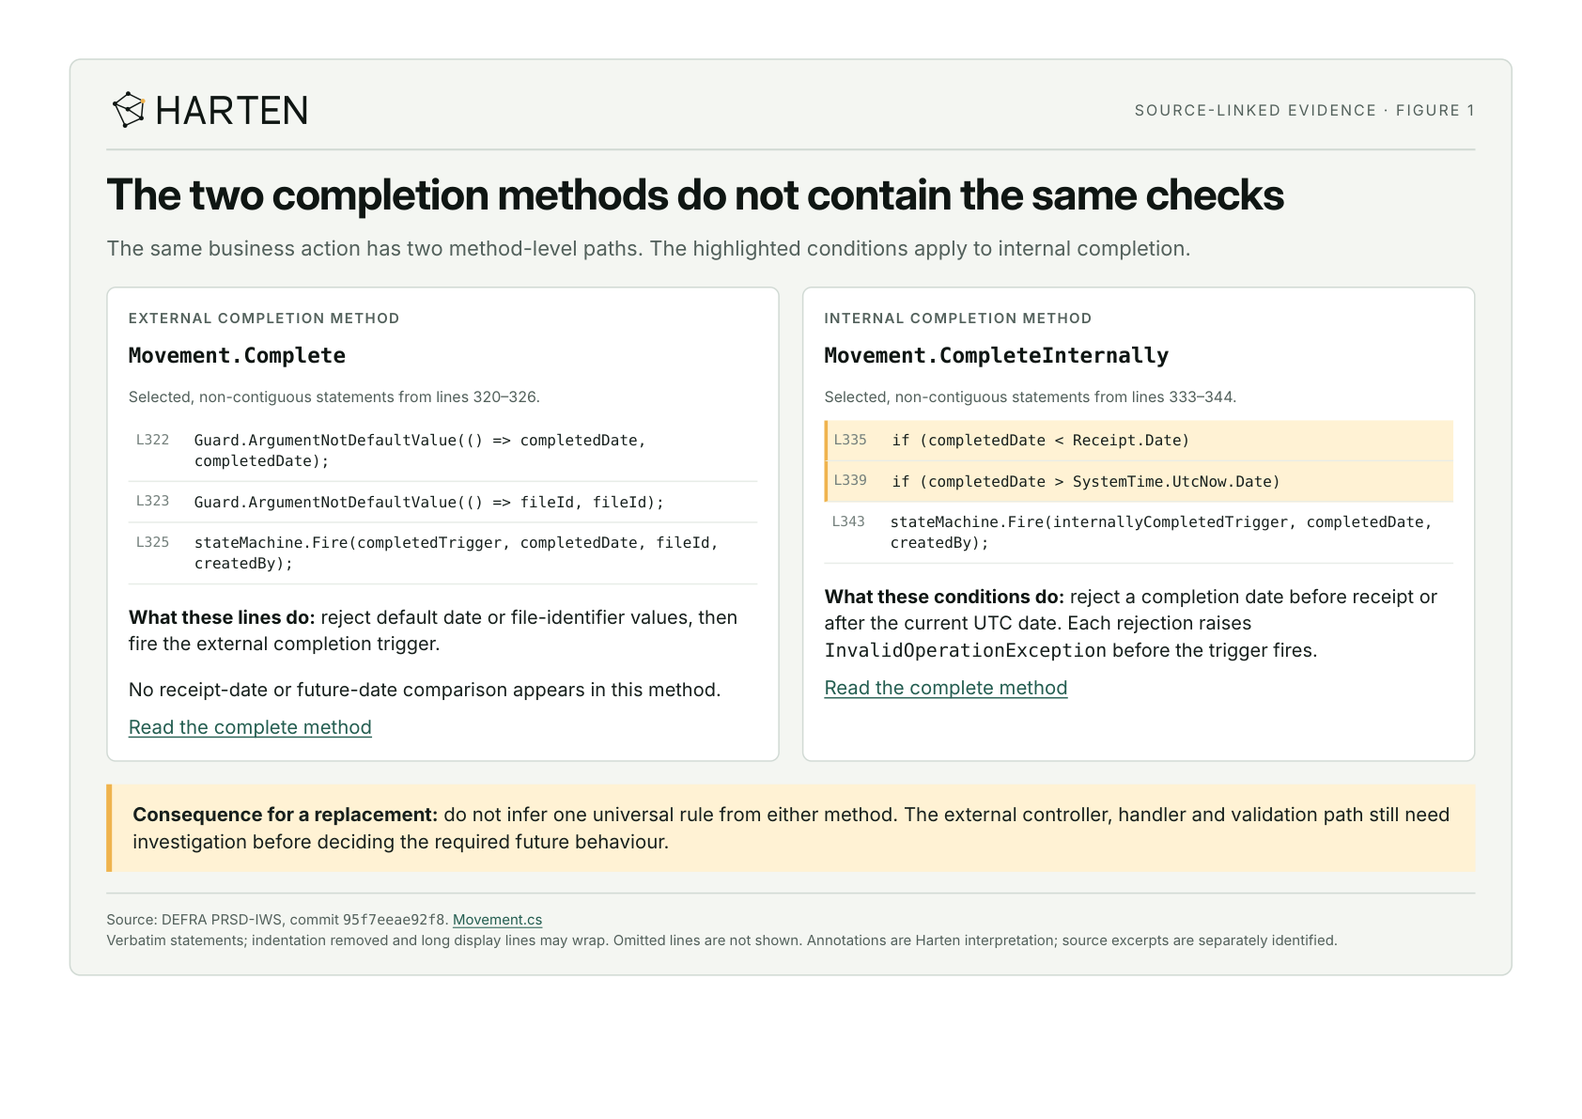The image size is (1582, 1119).
Task: Click the Guard statement for fileId
Action: pyautogui.click(x=428, y=503)
